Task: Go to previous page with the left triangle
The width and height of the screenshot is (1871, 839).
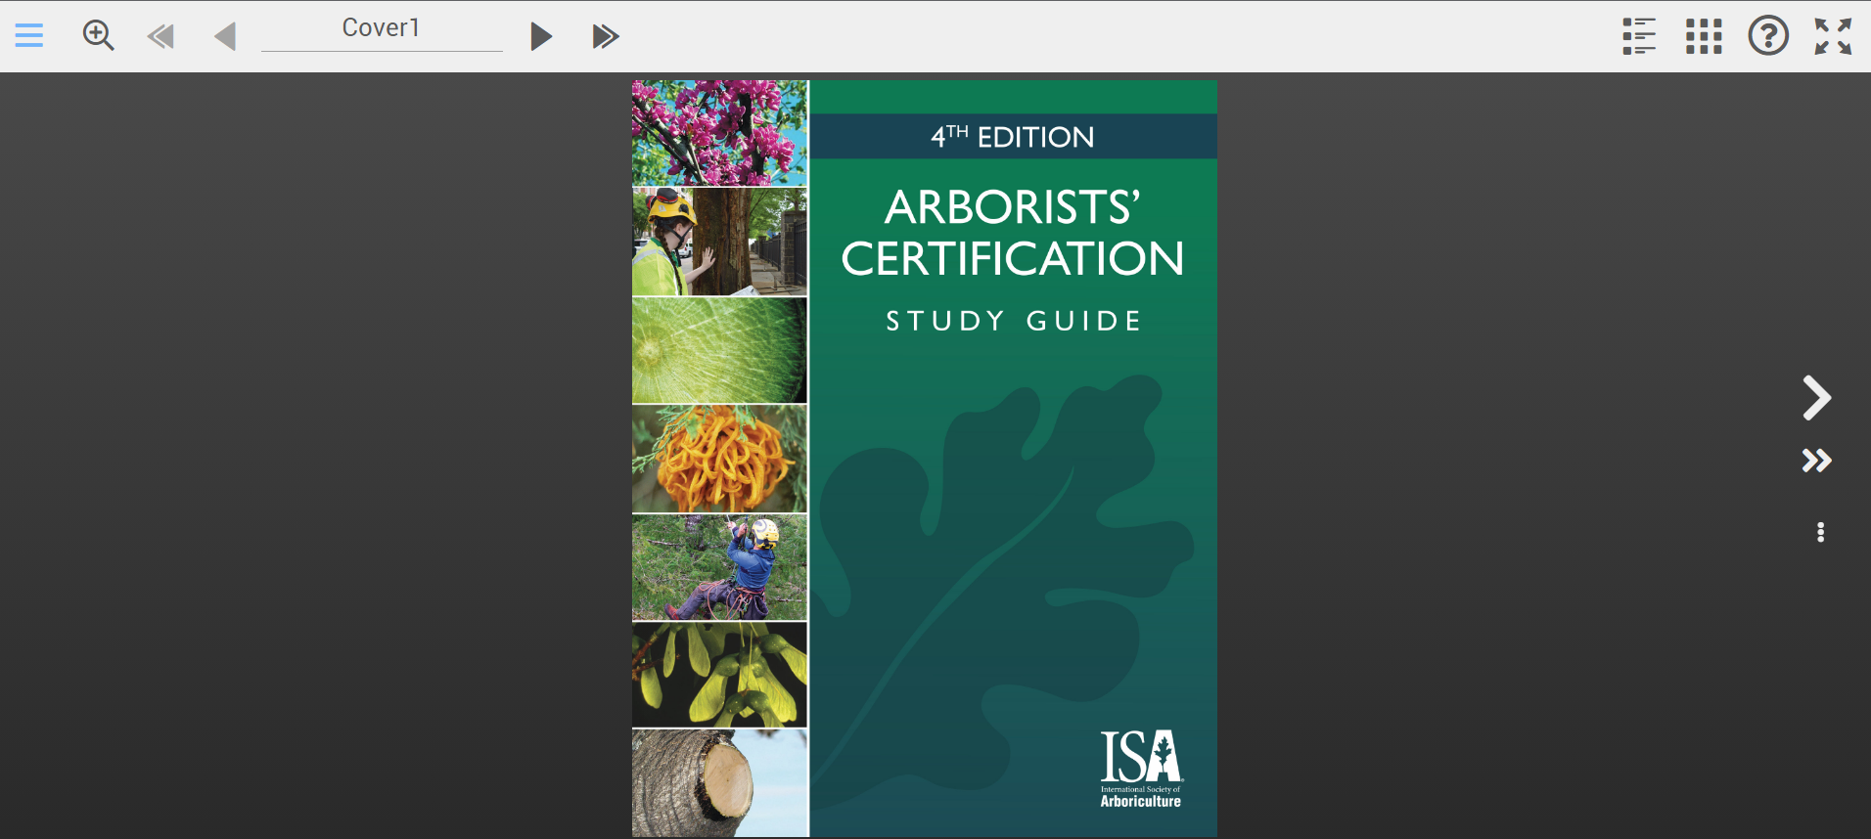Action: (x=225, y=37)
